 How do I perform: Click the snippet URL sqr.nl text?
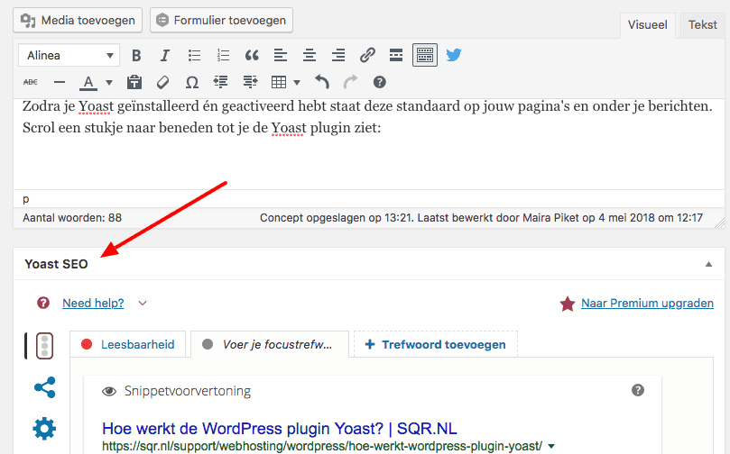pos(322,446)
